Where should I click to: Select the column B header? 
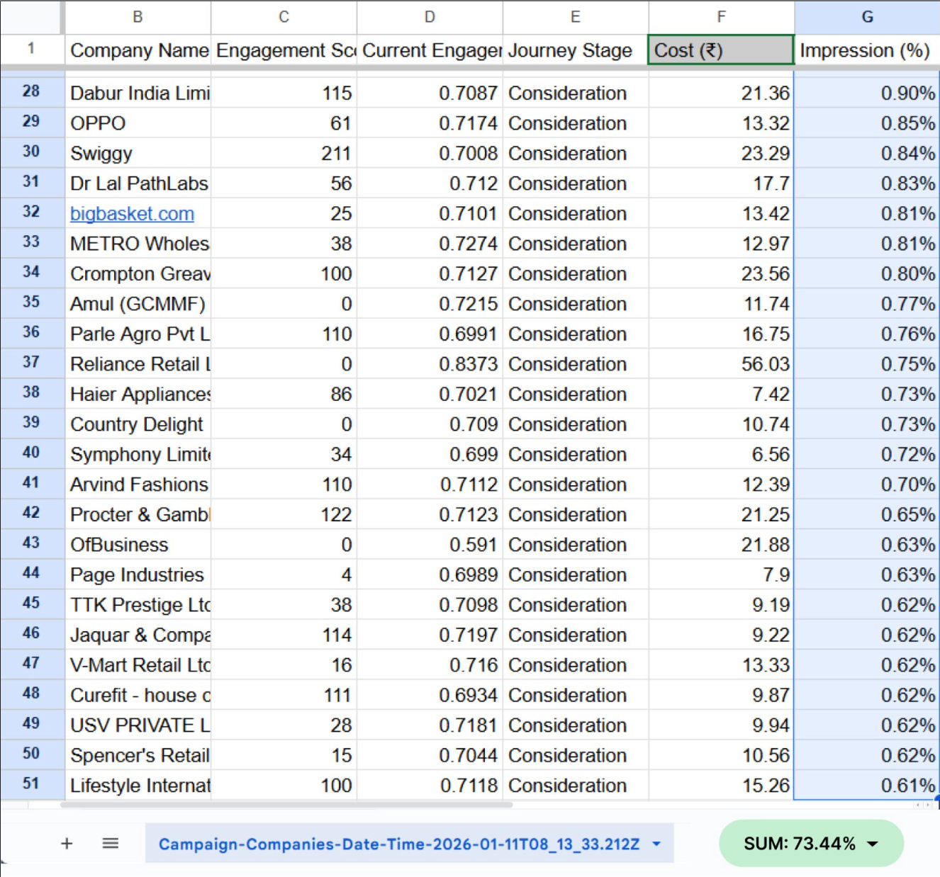click(138, 17)
